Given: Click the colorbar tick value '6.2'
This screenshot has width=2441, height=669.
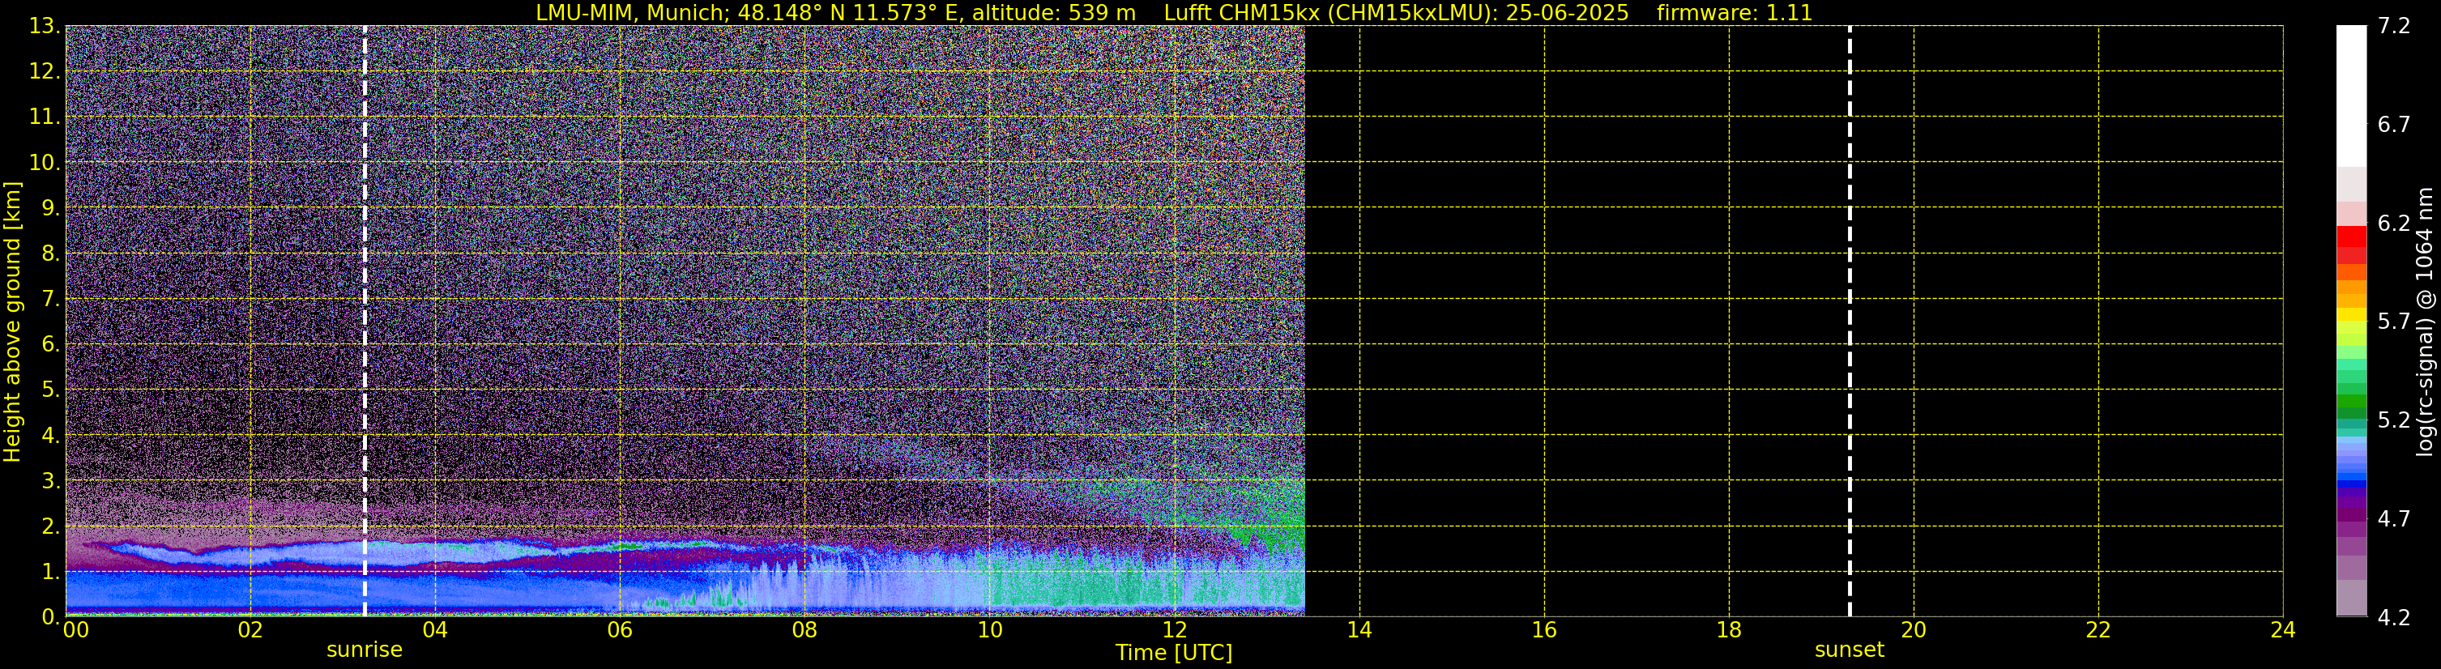Looking at the screenshot, I should (x=2394, y=224).
